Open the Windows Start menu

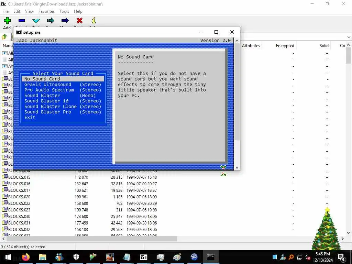pos(8,257)
